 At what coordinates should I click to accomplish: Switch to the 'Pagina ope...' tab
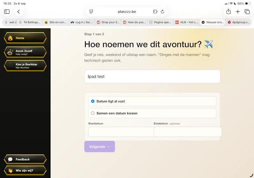160,22
